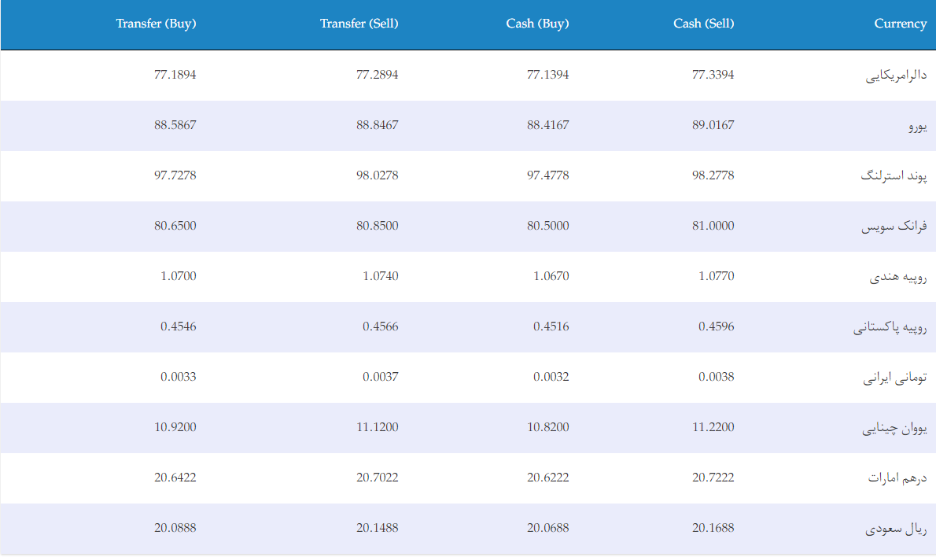Select the دالرامریکایی currency row label
This screenshot has width=936, height=557.
(x=896, y=76)
